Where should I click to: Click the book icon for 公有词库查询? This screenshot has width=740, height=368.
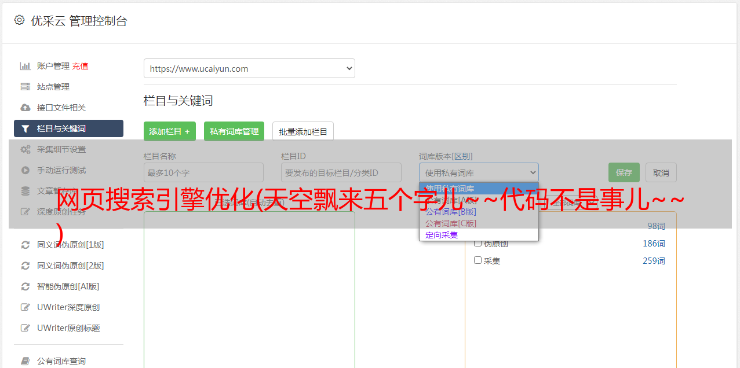[25, 361]
